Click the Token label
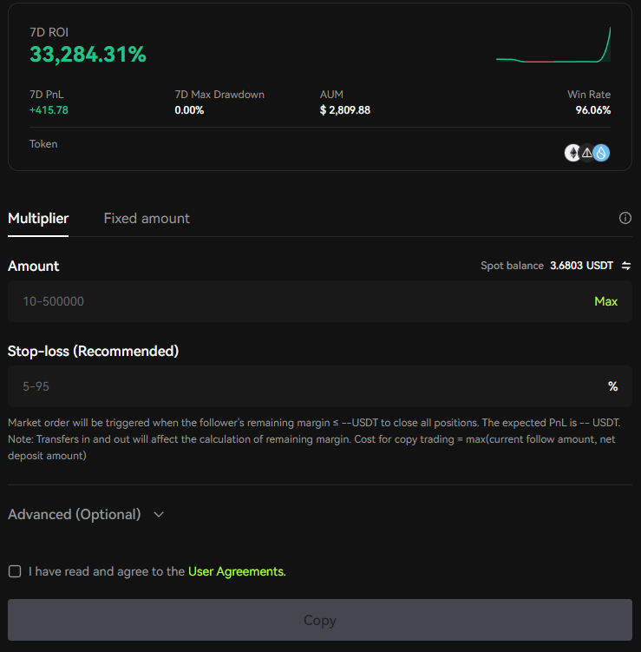This screenshot has height=652, width=641. click(43, 144)
